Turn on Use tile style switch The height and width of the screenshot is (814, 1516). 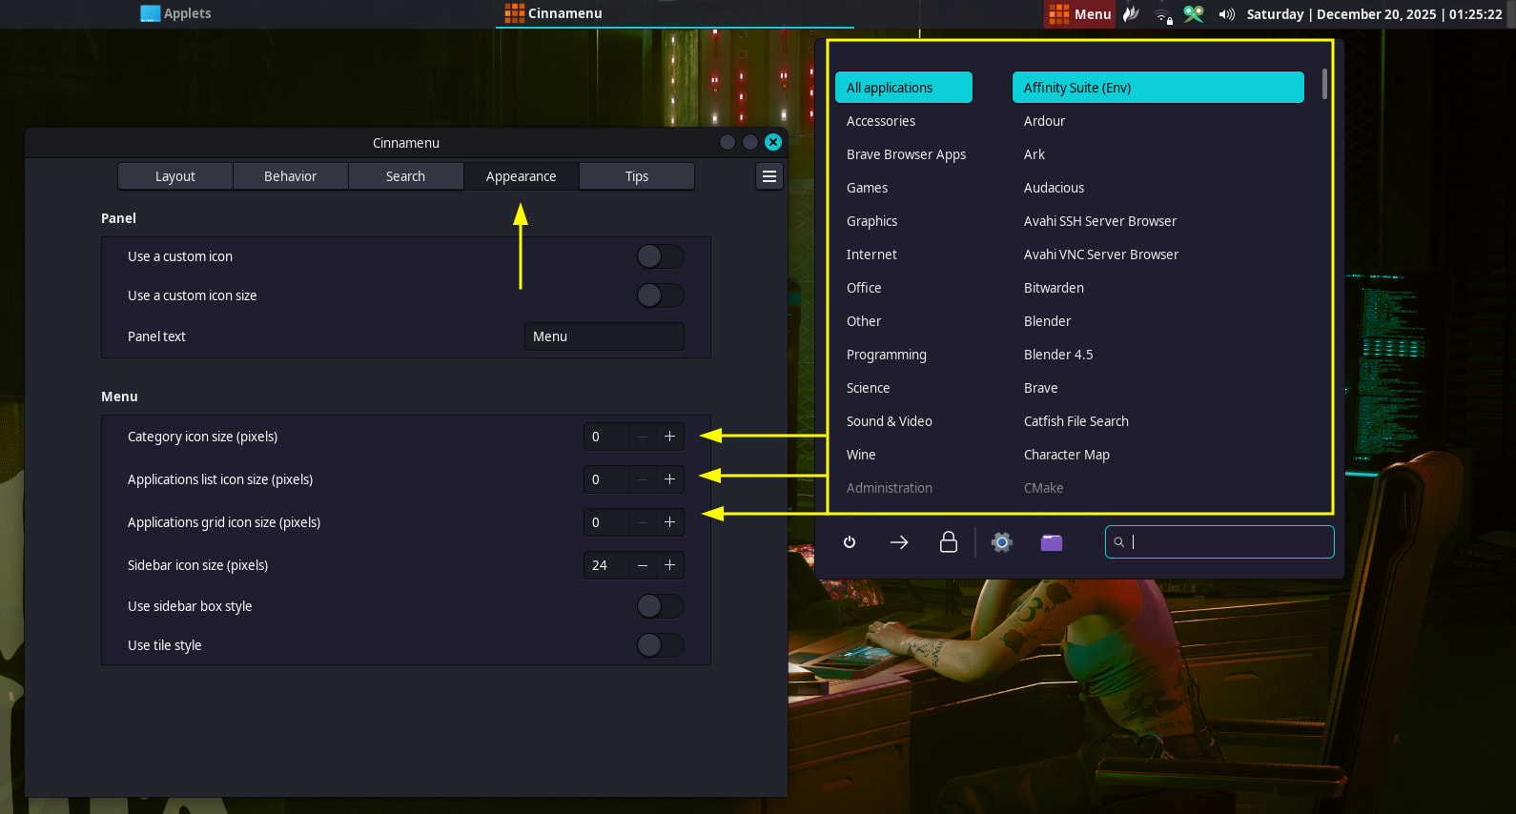pyautogui.click(x=660, y=645)
